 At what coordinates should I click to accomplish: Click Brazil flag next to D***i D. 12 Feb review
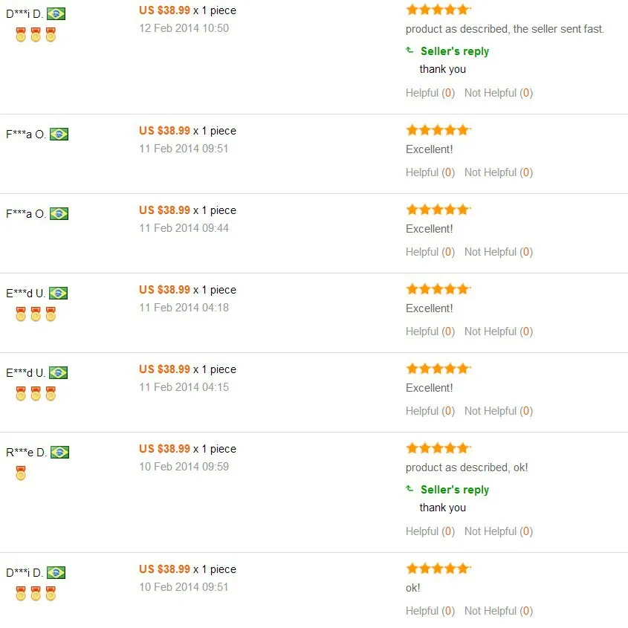tap(56, 14)
